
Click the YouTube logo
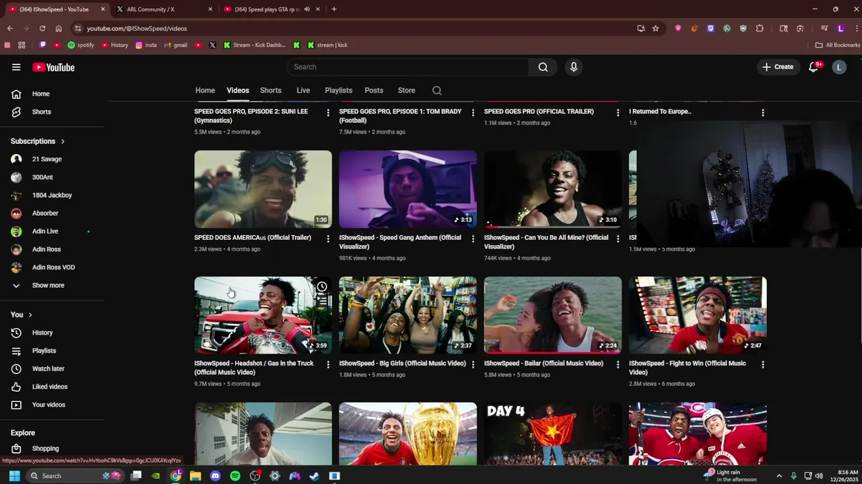(x=53, y=67)
